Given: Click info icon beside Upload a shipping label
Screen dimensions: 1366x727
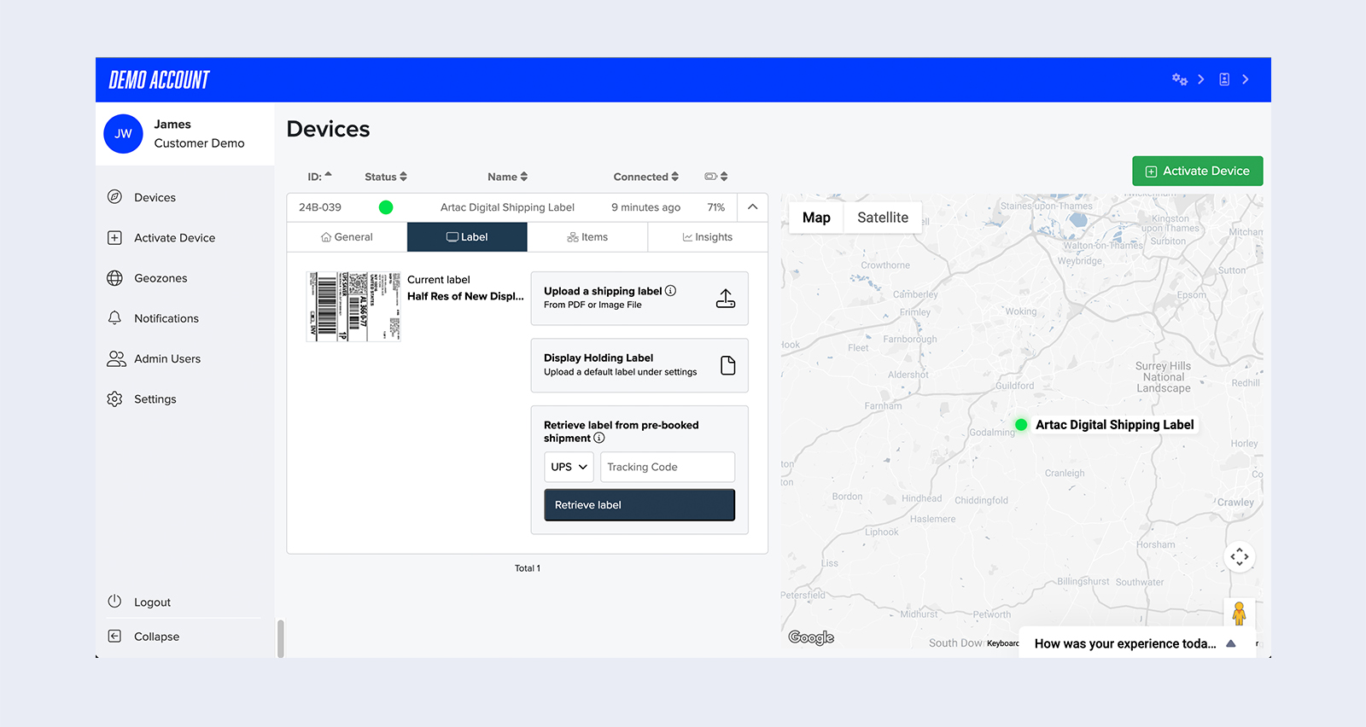Looking at the screenshot, I should pyautogui.click(x=671, y=291).
